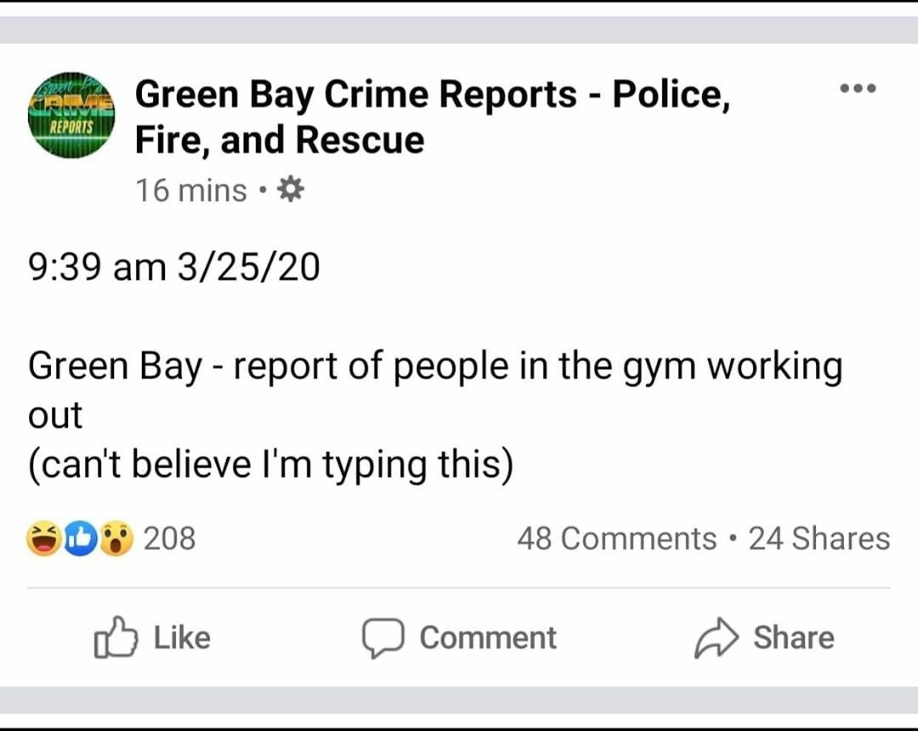This screenshot has height=731, width=918.
Task: Click the arrow Share icon
Action: [x=716, y=638]
